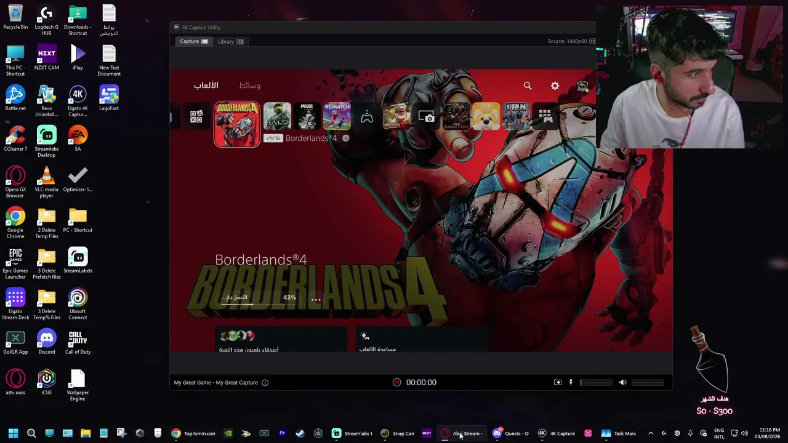Switch to Streamlabs in the taskbar
Image resolution: width=788 pixels, height=443 pixels.
pos(352,434)
